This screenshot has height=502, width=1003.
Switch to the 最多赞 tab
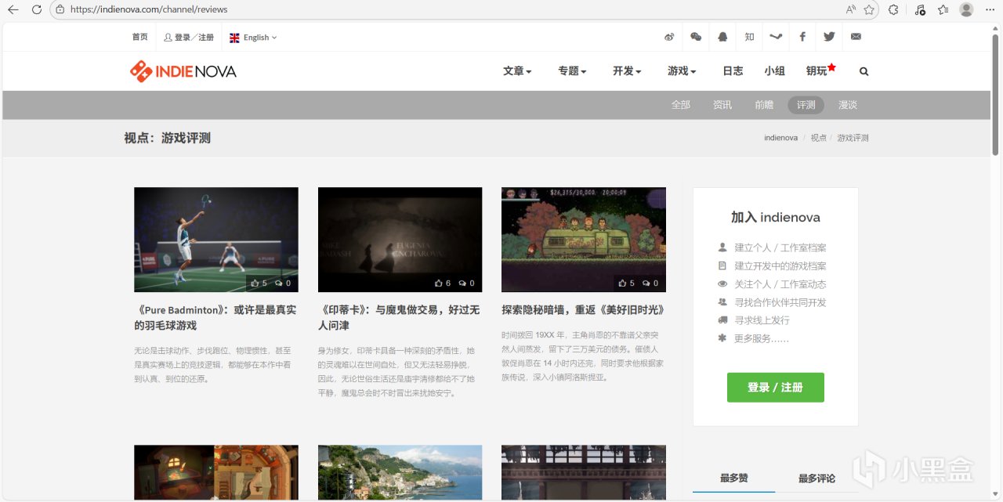(733, 478)
